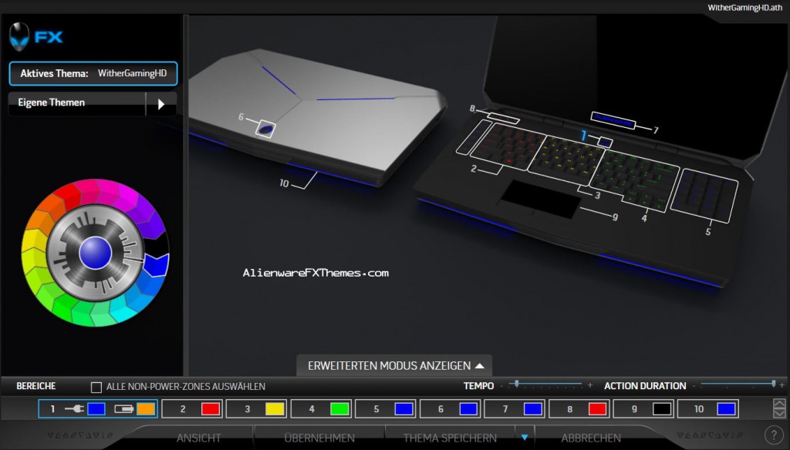This screenshot has width=790, height=450.
Task: Expand the Eigene Themen arrow
Action: 161,104
